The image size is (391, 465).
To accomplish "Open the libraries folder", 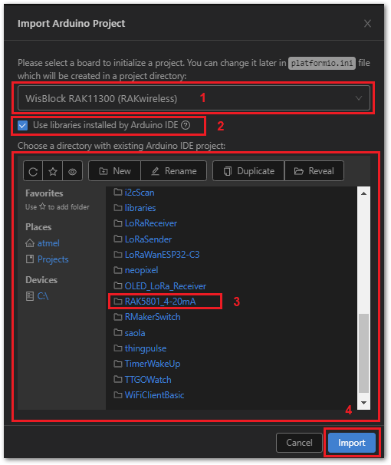I will [x=140, y=208].
